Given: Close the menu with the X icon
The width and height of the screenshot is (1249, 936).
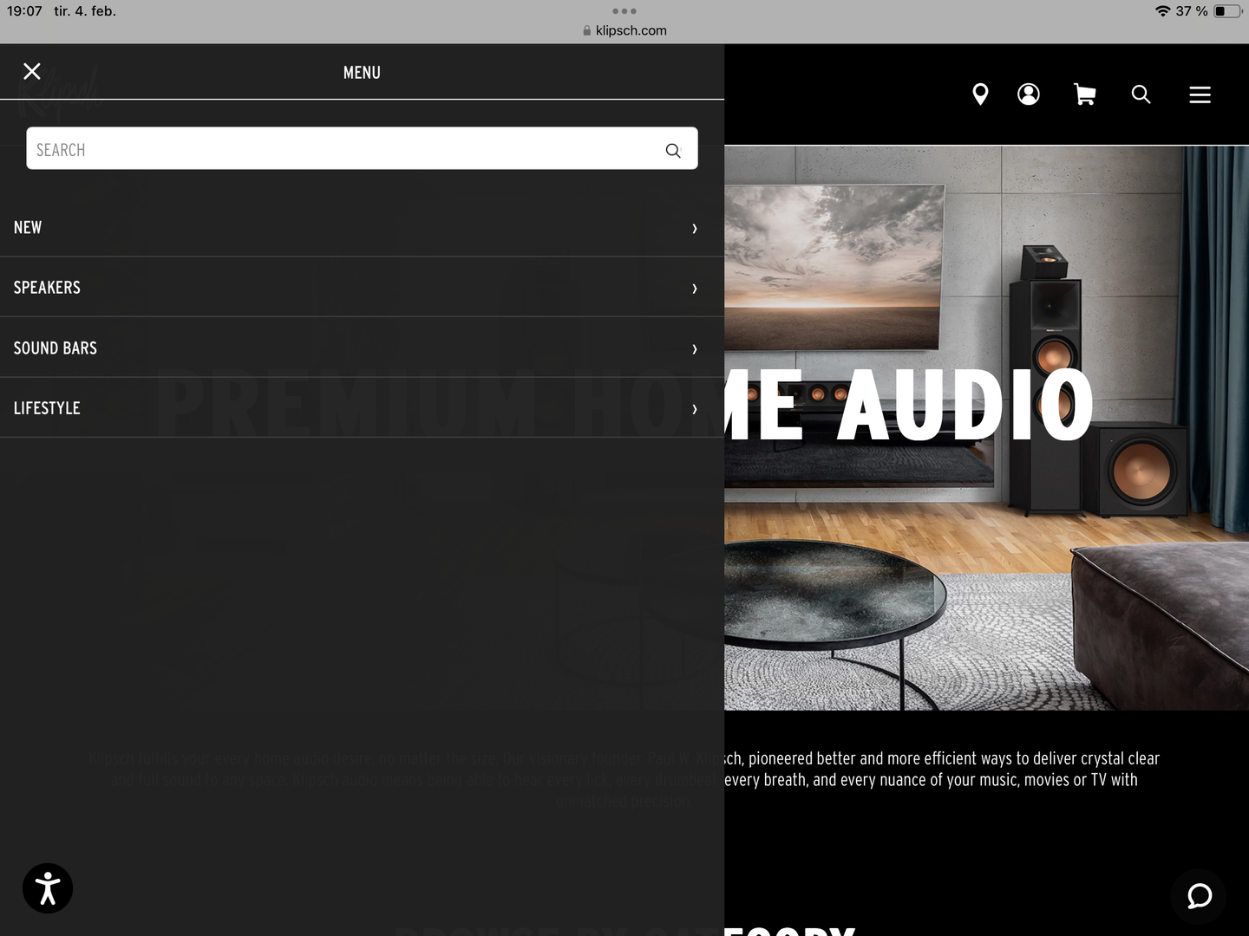Looking at the screenshot, I should tap(32, 72).
